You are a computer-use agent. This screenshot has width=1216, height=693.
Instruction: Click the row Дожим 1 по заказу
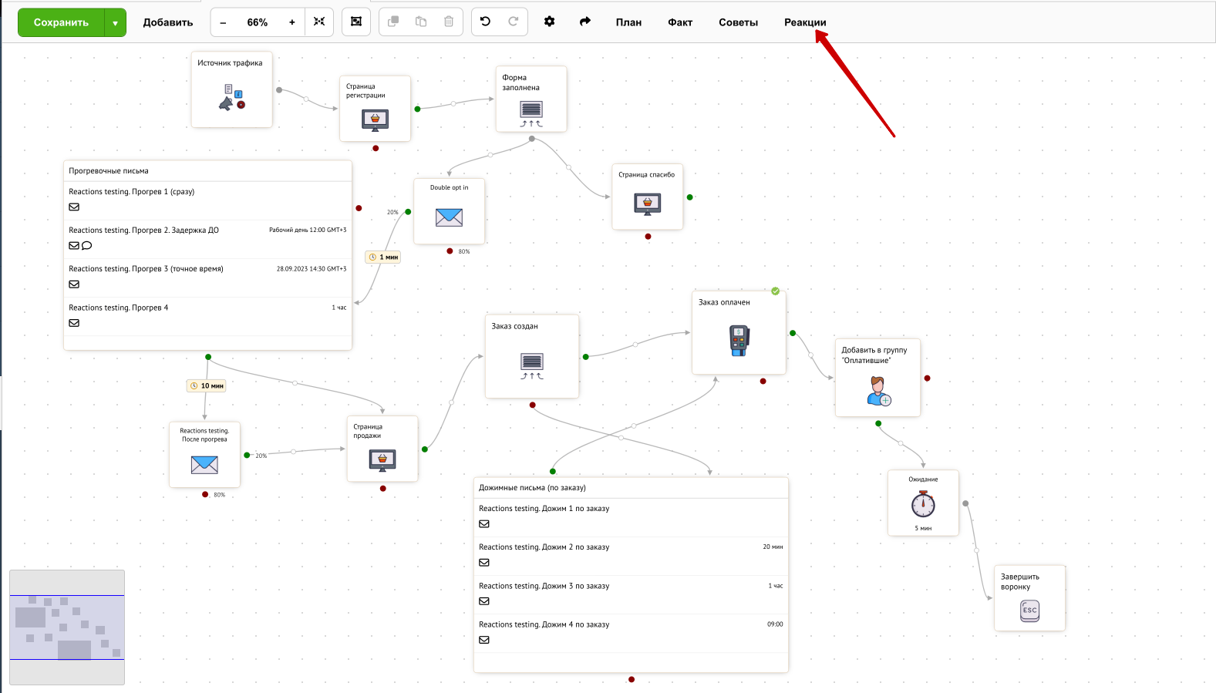pyautogui.click(x=631, y=517)
